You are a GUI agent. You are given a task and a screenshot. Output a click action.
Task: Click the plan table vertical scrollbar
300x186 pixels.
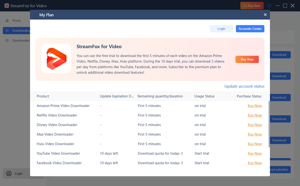[269, 124]
